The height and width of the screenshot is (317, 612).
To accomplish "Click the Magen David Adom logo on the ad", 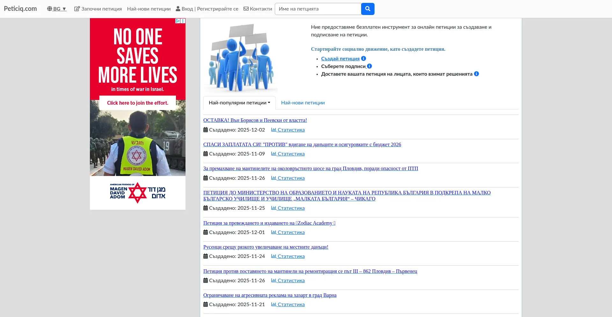I will [138, 193].
